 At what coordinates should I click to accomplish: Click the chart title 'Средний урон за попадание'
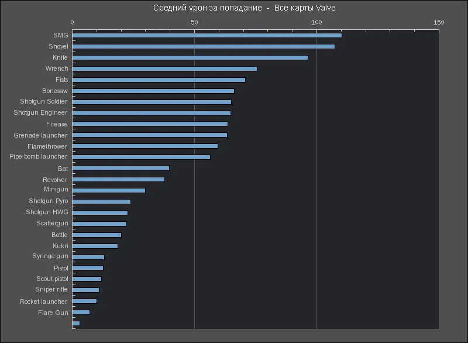[208, 8]
